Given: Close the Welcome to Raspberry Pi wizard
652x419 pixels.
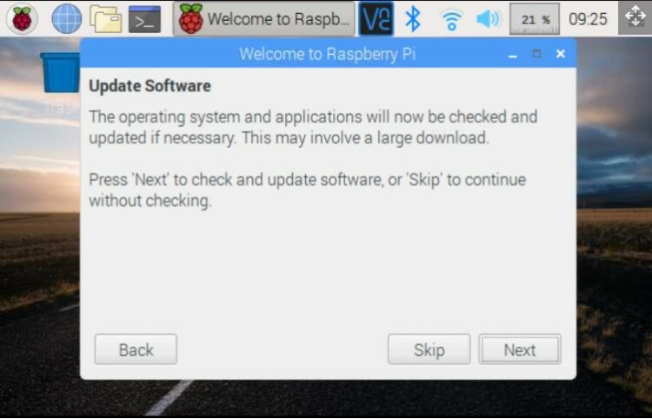Looking at the screenshot, I should click(x=561, y=54).
